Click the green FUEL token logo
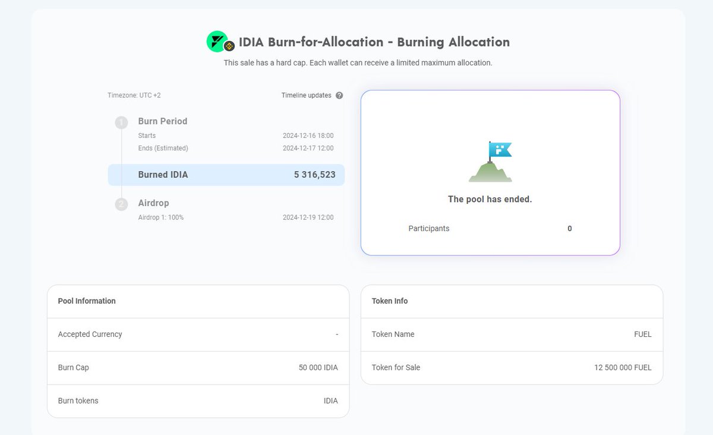Image resolution: width=713 pixels, height=435 pixels. click(217, 41)
